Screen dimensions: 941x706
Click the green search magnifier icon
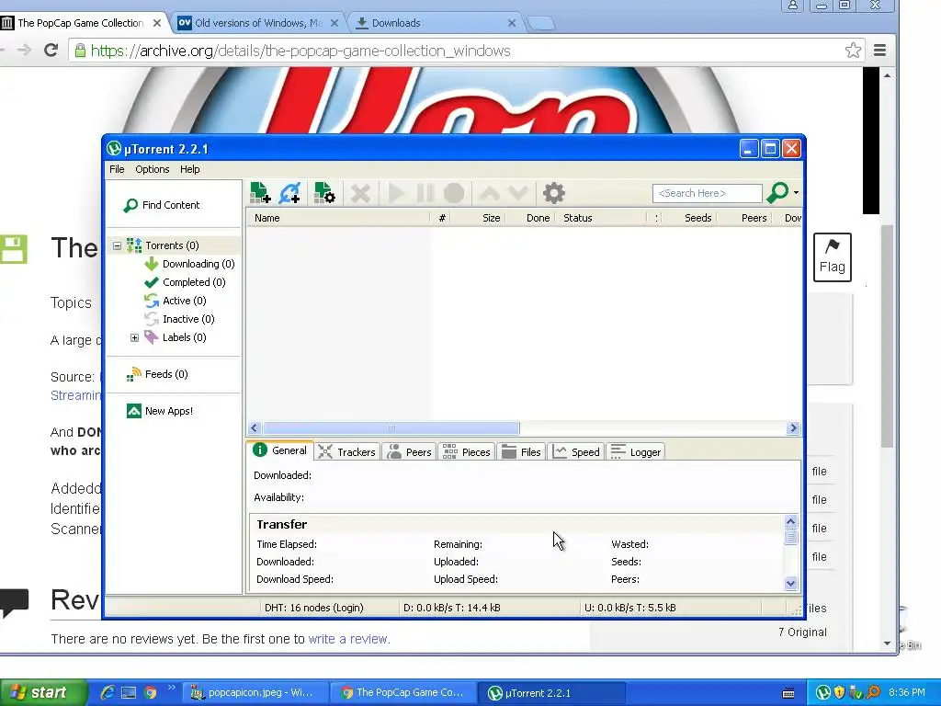click(777, 193)
